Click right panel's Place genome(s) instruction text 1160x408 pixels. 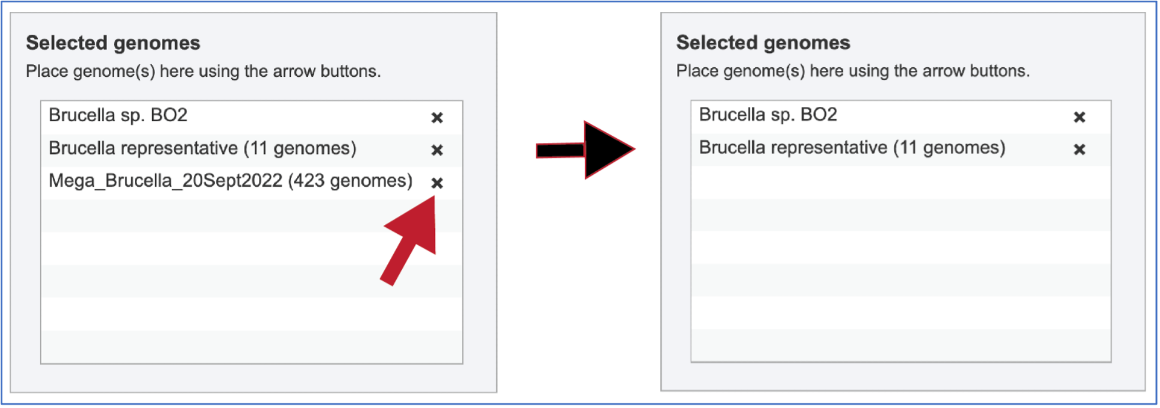click(853, 71)
